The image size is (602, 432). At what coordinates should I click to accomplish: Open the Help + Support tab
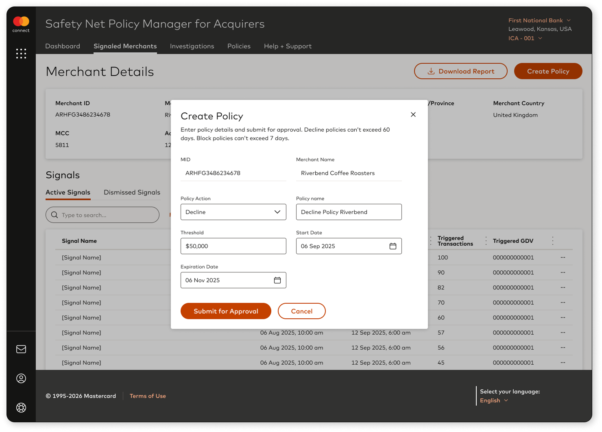(x=288, y=46)
